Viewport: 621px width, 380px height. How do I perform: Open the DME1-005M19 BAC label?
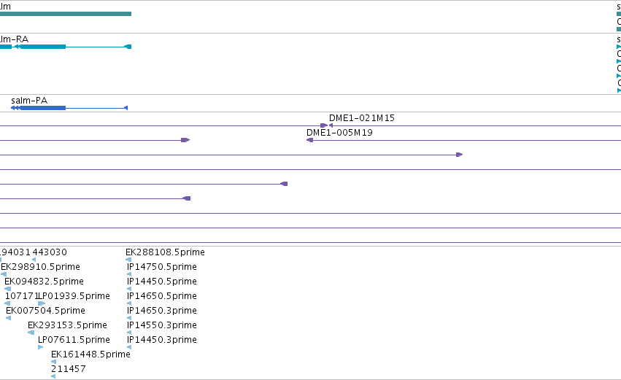[339, 133]
